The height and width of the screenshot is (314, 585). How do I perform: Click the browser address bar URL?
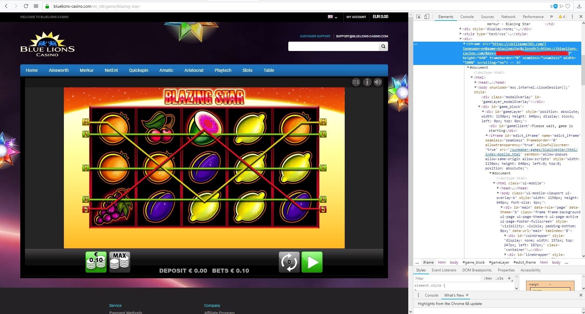pos(97,6)
